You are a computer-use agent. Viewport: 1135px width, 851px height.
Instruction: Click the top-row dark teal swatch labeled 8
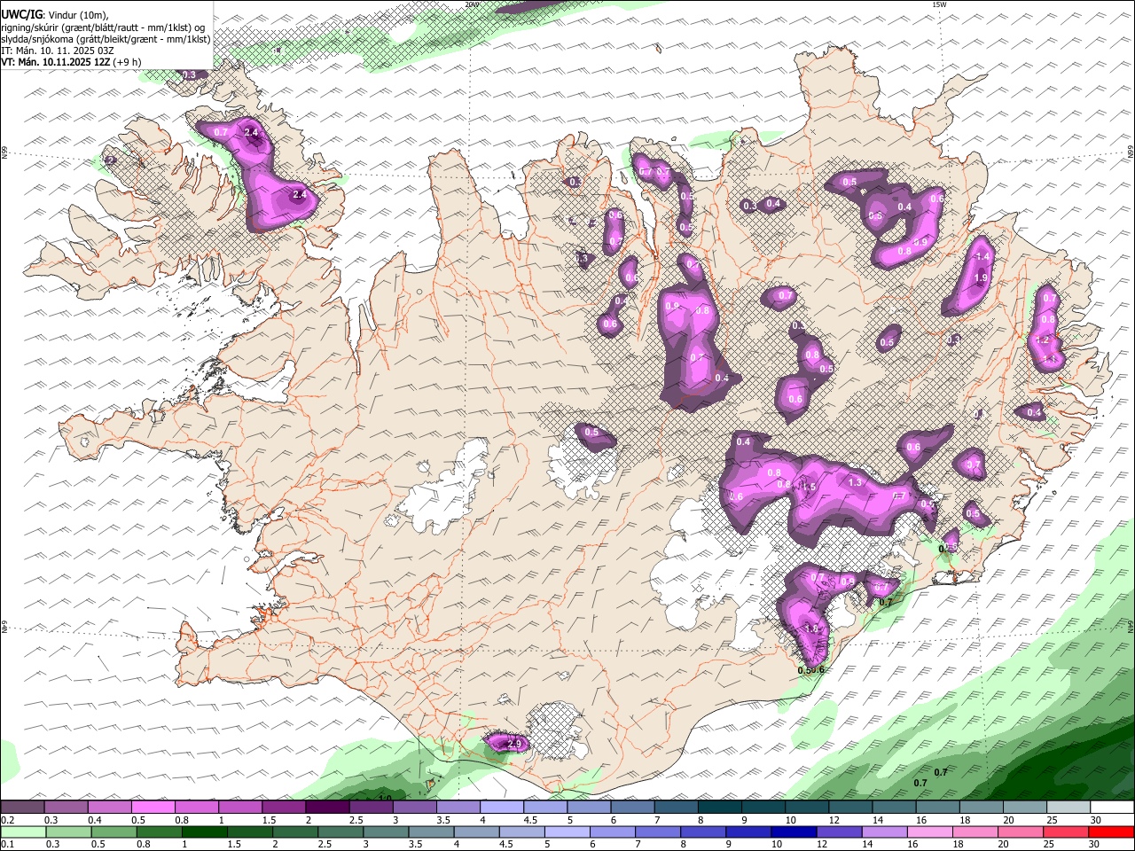pos(720,807)
